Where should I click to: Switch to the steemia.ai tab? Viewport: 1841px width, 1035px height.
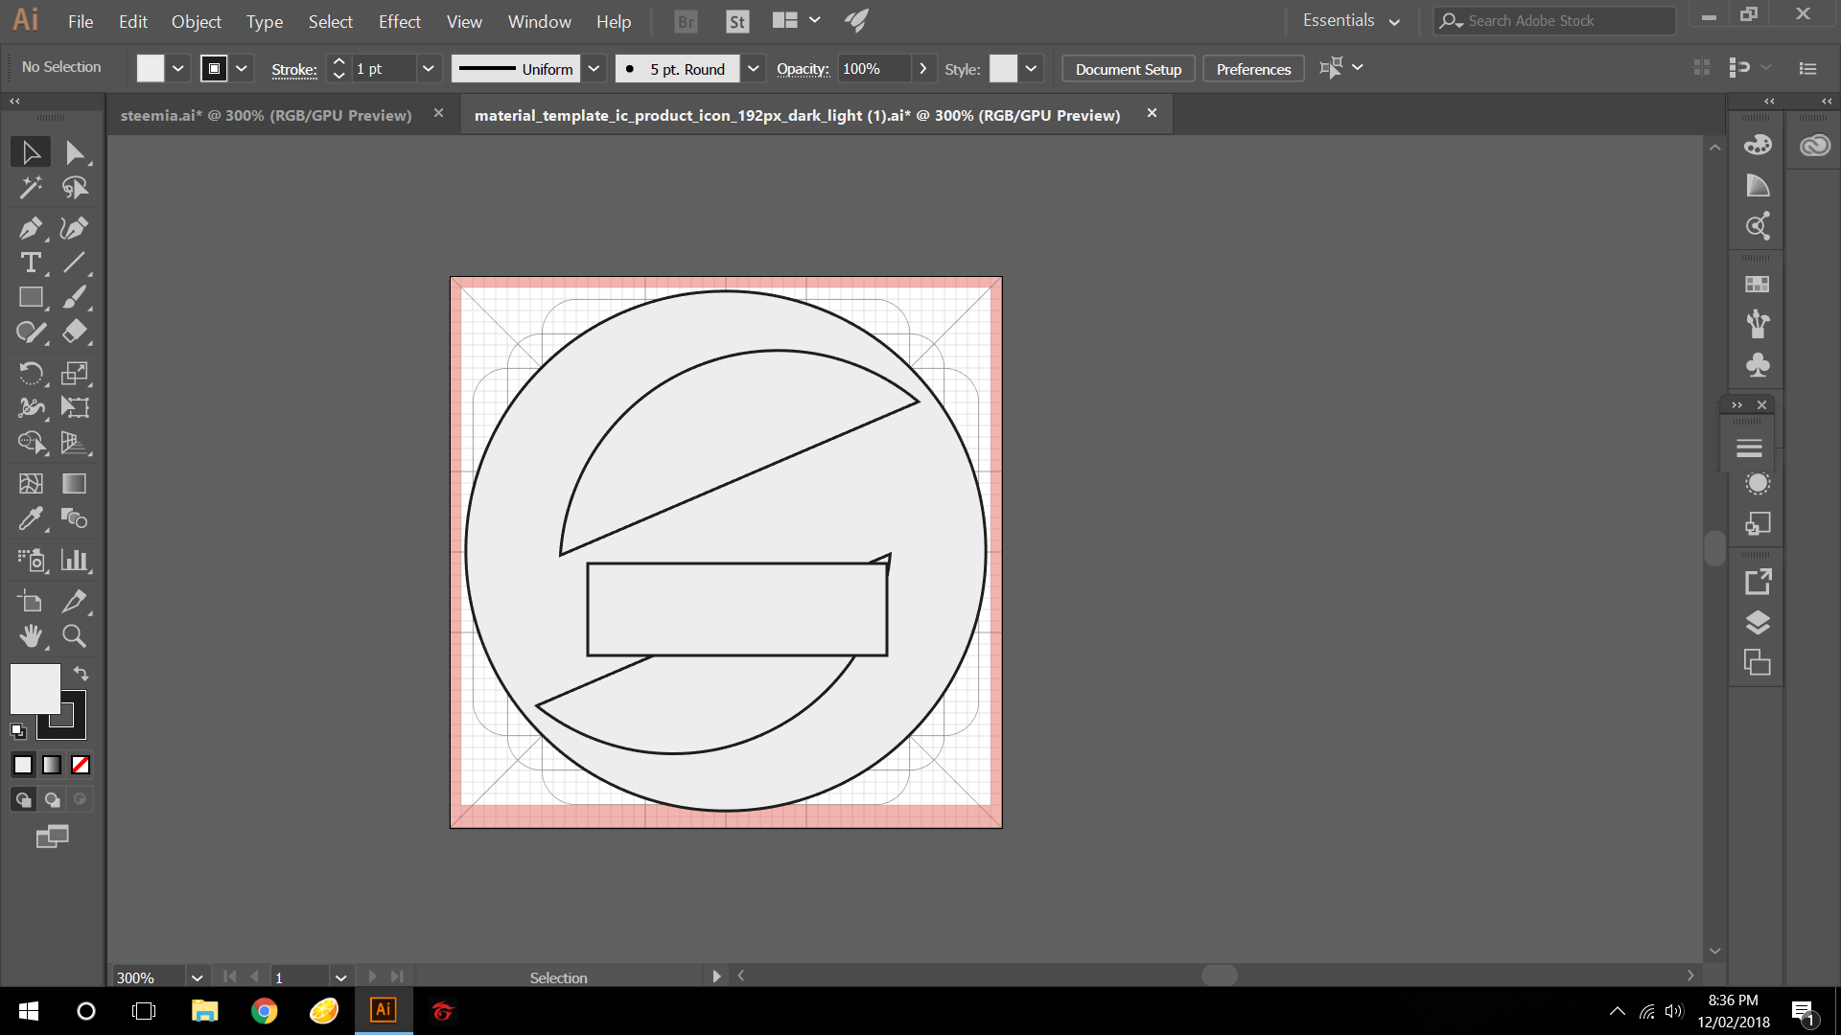267,115
